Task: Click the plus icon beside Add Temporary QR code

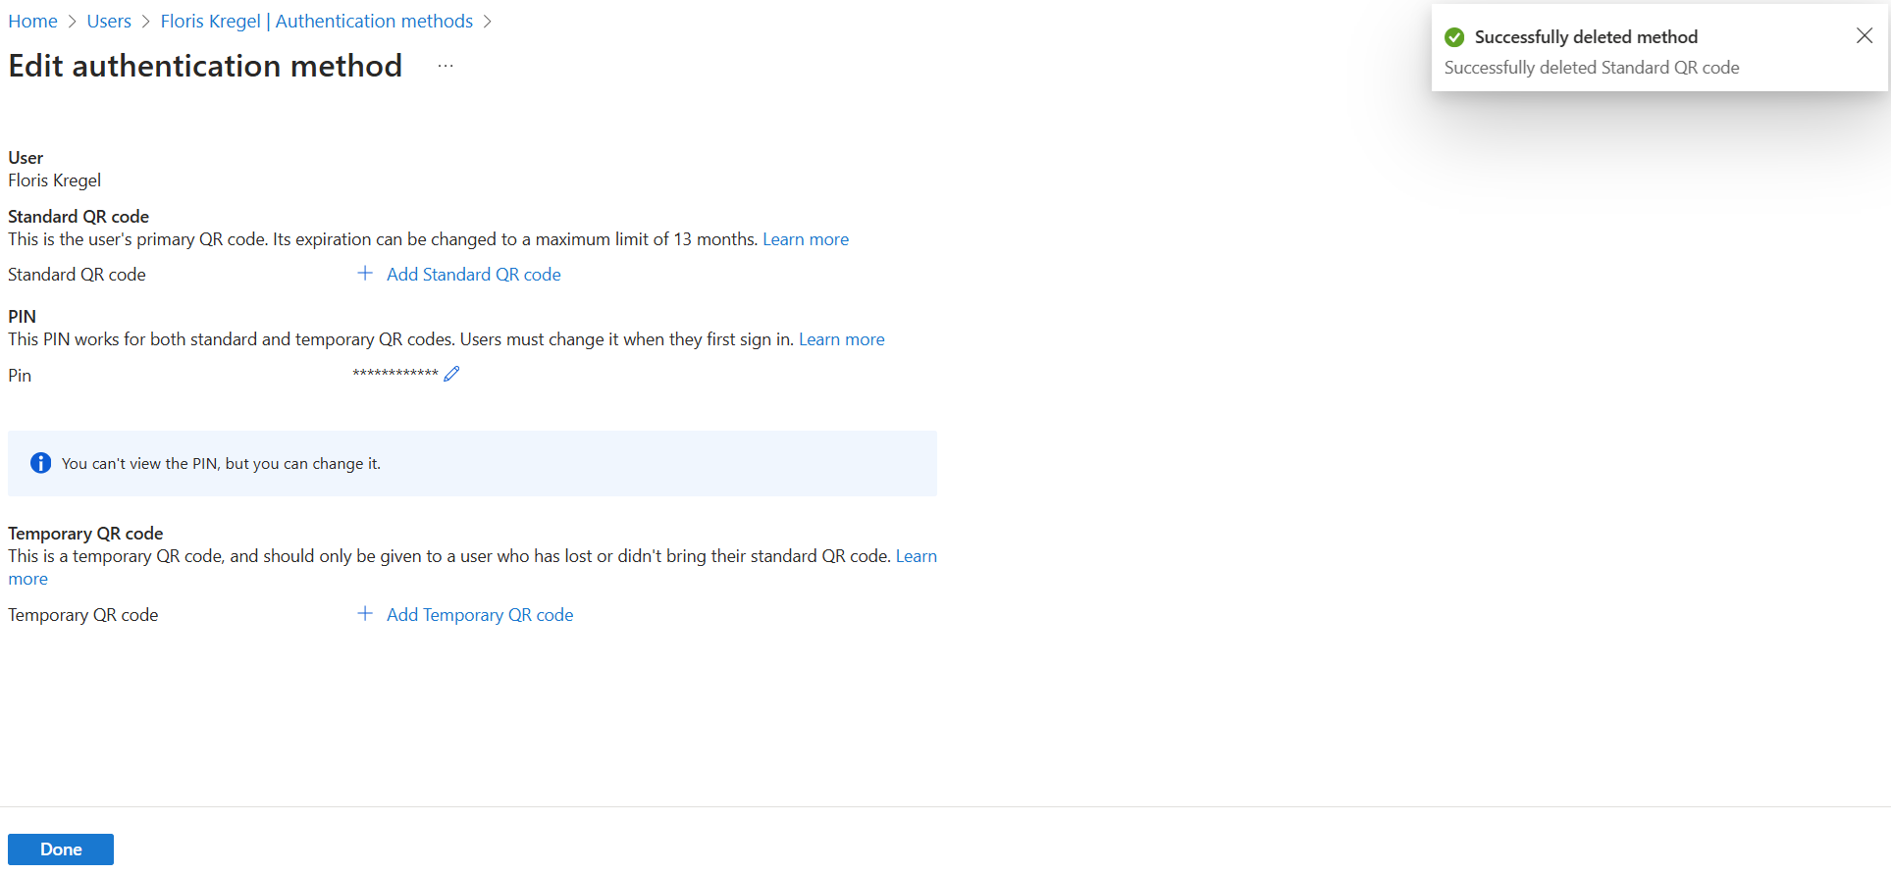Action: pyautogui.click(x=365, y=614)
